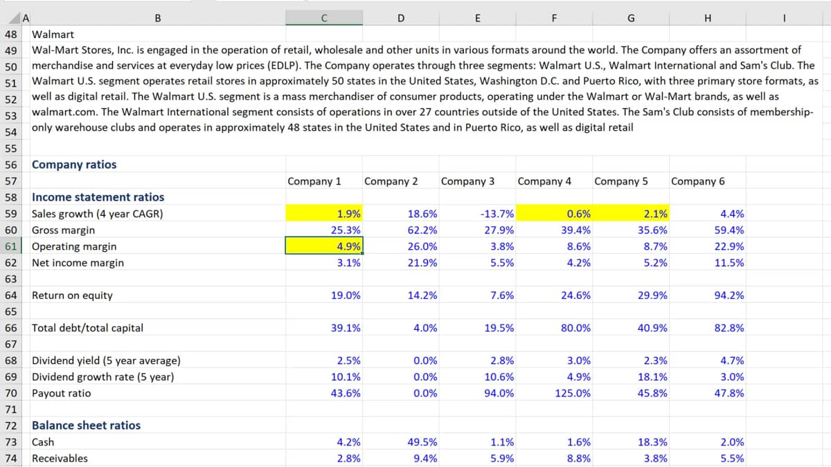Select yellow cell with 0.6% sales growth
This screenshot has width=831, height=467.
[554, 214]
